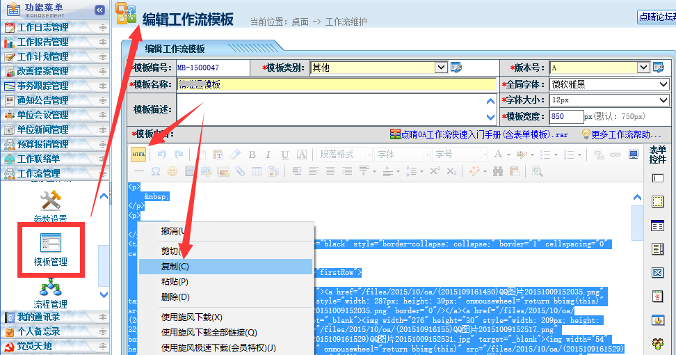Screen dimensions: 676x355
Task: Toggle HTML source mode in the editor
Action: [x=138, y=154]
